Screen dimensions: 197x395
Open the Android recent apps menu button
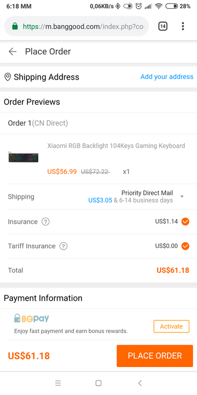[x=58, y=383]
